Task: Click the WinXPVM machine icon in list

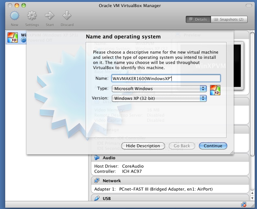Action: [x=12, y=37]
